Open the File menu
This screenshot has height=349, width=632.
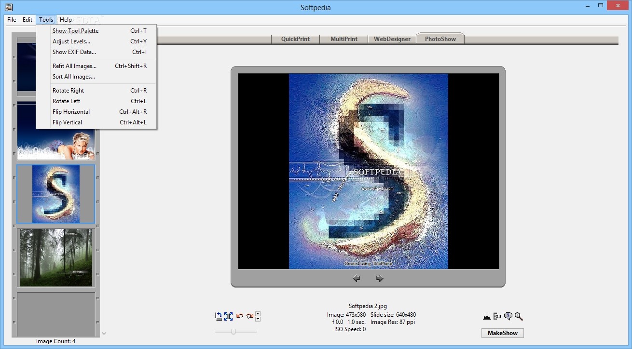12,20
